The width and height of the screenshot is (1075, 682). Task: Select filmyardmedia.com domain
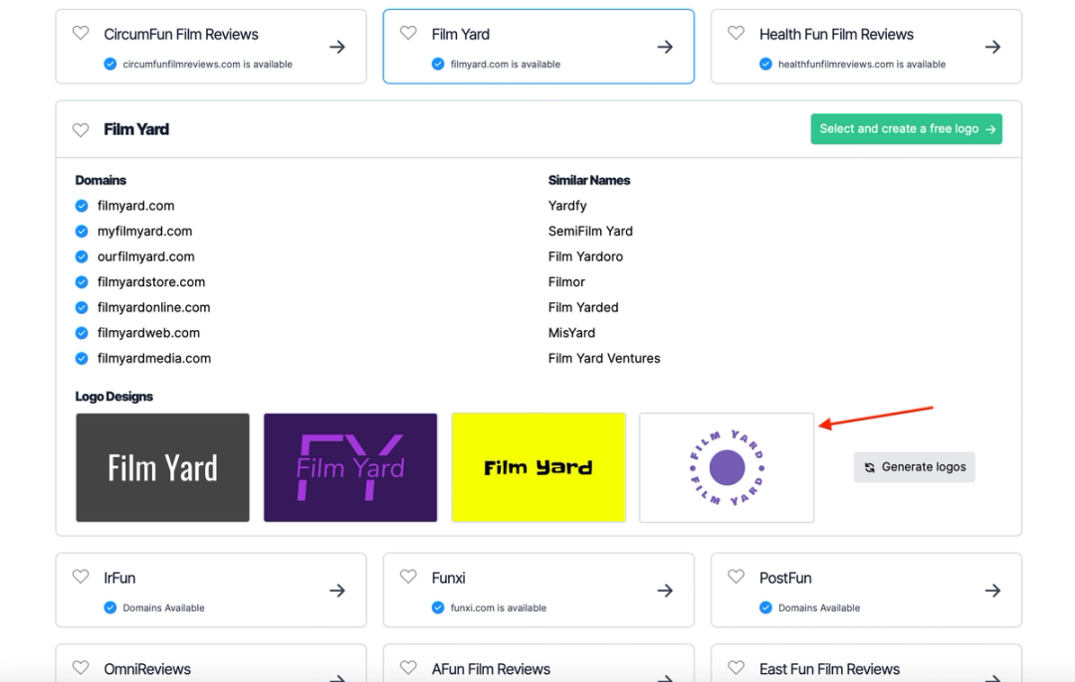[x=154, y=358]
